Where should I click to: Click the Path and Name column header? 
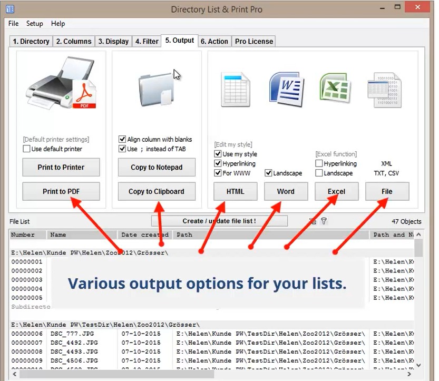click(x=392, y=235)
